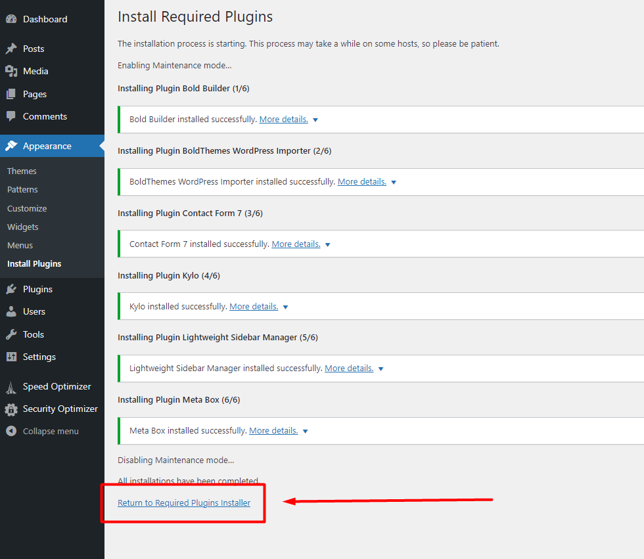Screen dimensions: 644x559
Task: Expand BoldThemes WordPress Importer details arrow
Action: tap(394, 182)
